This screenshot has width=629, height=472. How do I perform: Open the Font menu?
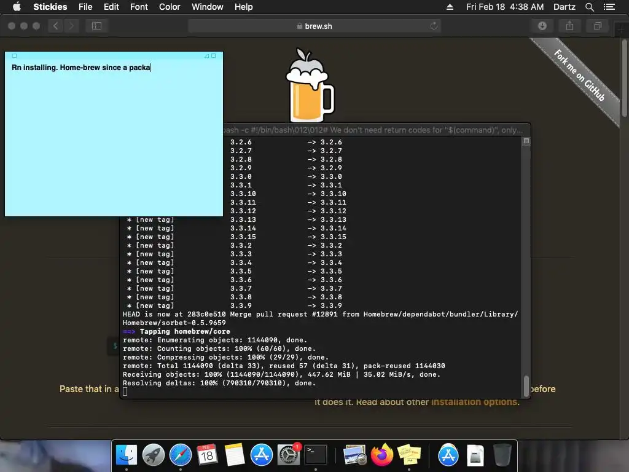click(x=139, y=7)
